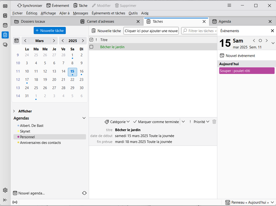Open the Édition menu
This screenshot has width=276, height=206.
[x=32, y=13]
